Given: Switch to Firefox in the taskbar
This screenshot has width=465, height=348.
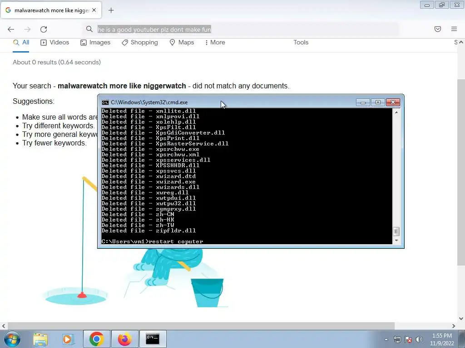Looking at the screenshot, I should coord(124,339).
